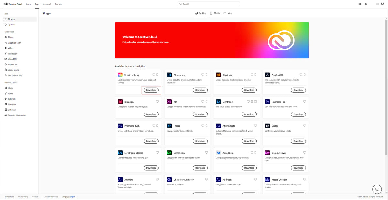Download Premiere Pro

[298, 114]
